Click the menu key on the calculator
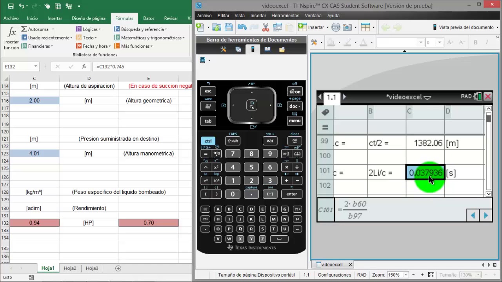 tap(295, 121)
